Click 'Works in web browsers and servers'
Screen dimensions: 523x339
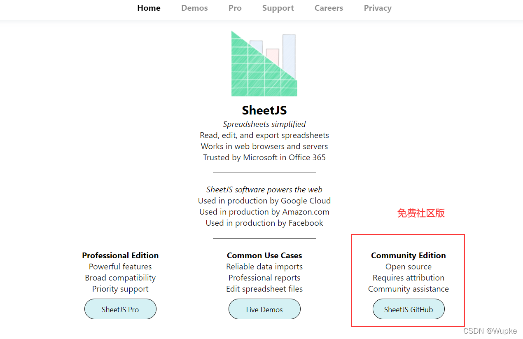click(264, 146)
